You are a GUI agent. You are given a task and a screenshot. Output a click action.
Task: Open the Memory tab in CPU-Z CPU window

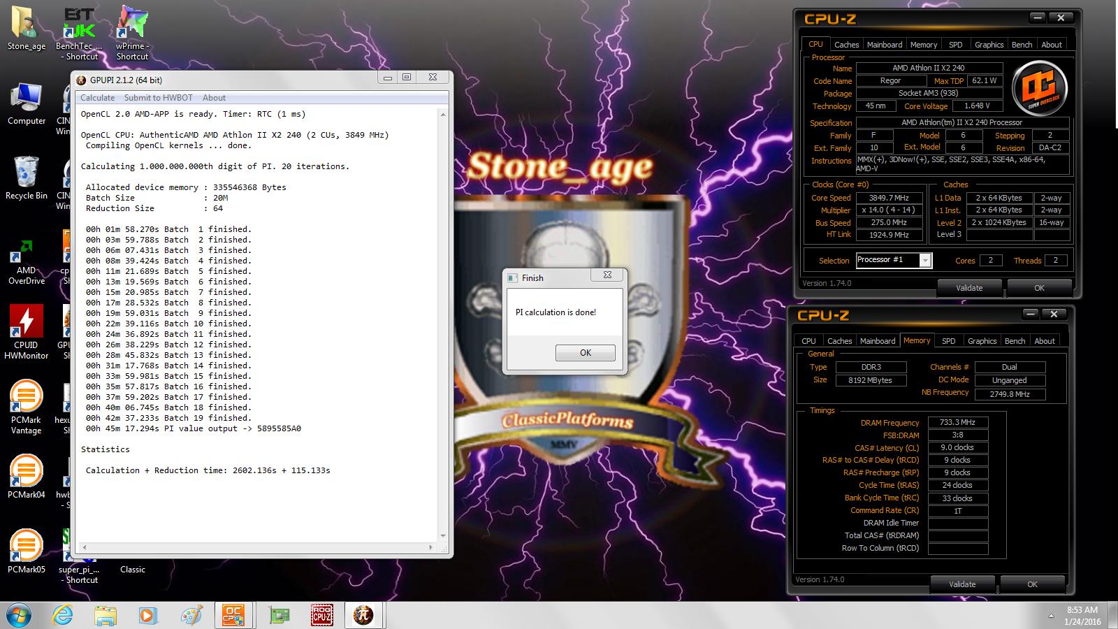924,45
